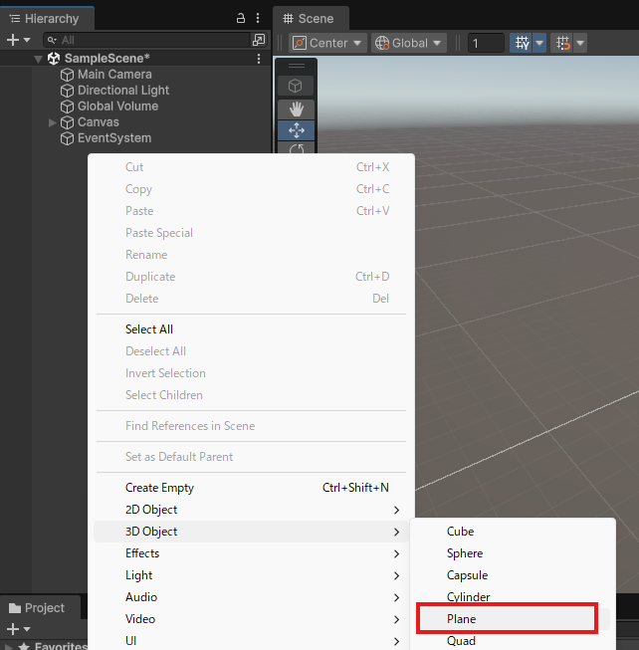639x650 pixels.
Task: Click Create Empty in the context menu
Action: click(159, 488)
